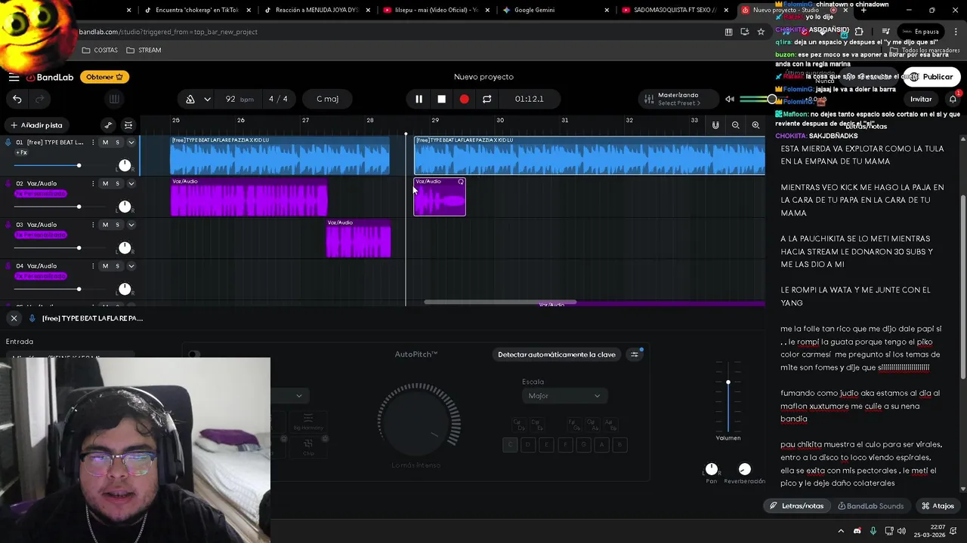Open the COSITAS bookmark folder
The width and height of the screenshot is (967, 543).
tap(100, 50)
